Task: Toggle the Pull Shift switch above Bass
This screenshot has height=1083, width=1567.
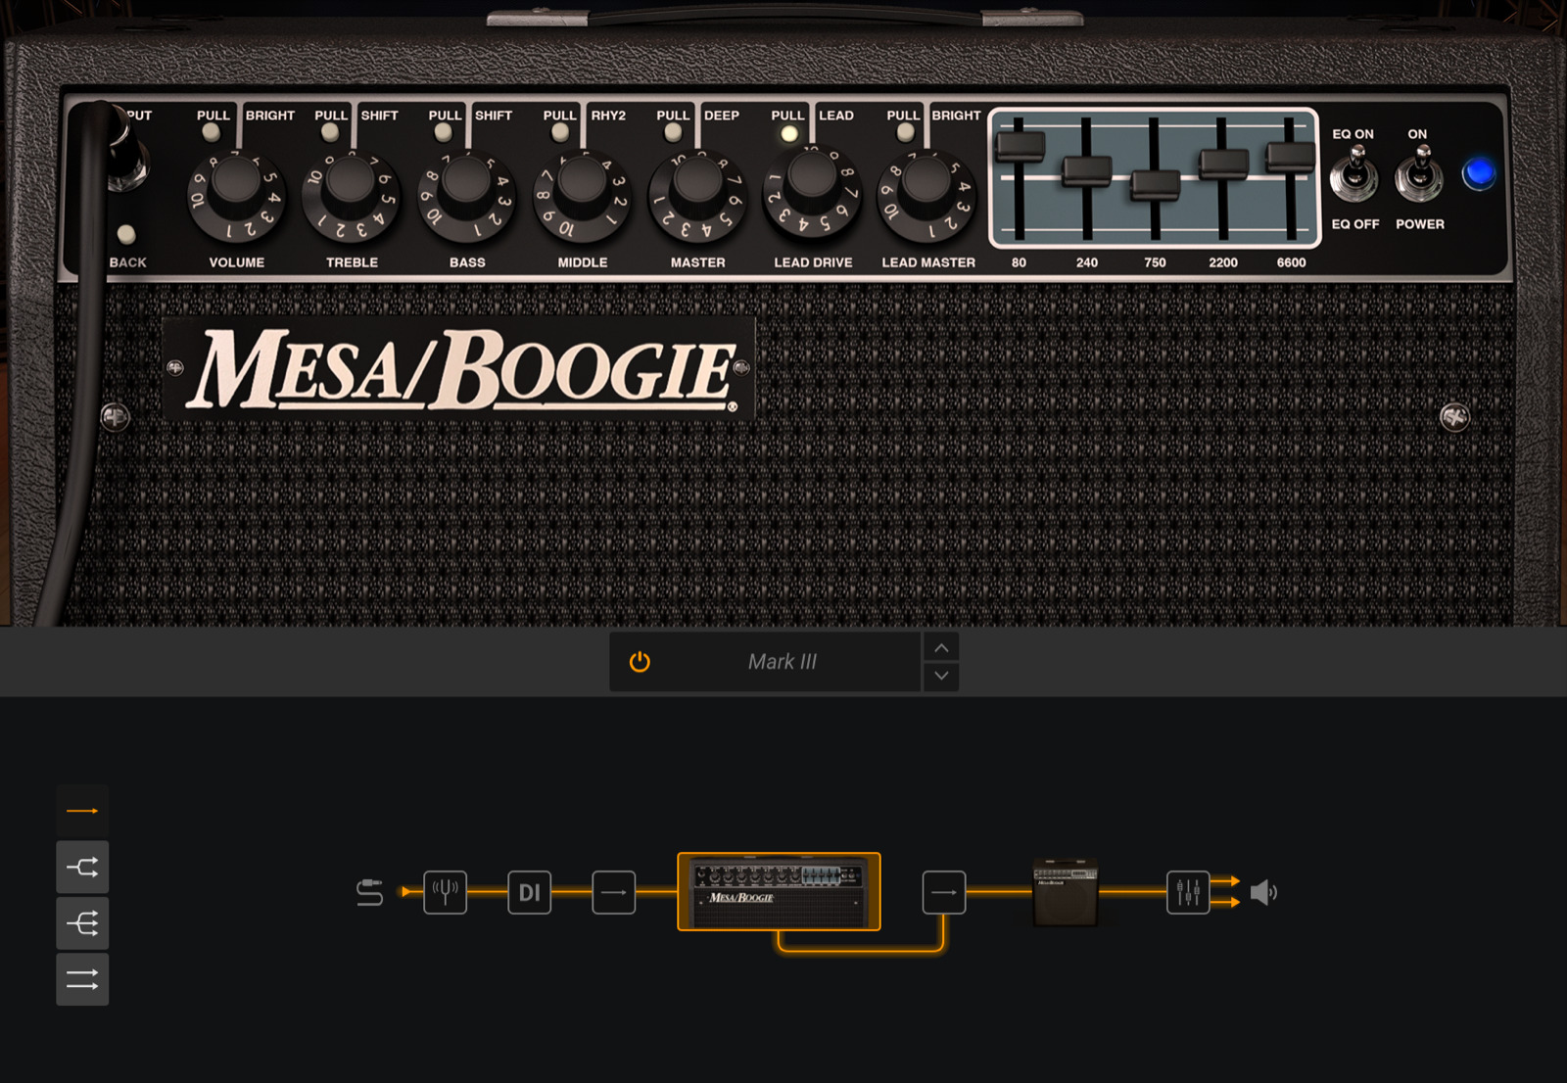Action: click(x=444, y=131)
